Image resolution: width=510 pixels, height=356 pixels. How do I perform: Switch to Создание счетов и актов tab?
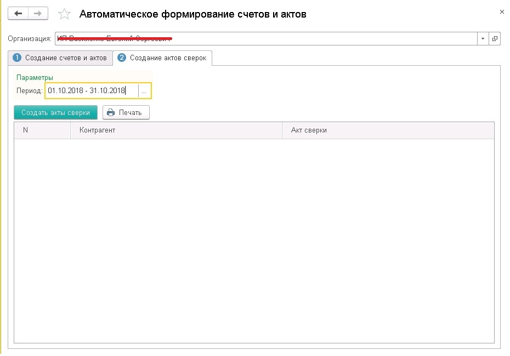point(60,58)
